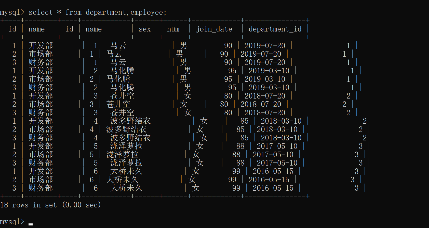Click the 'department_id' column header

coord(275,29)
